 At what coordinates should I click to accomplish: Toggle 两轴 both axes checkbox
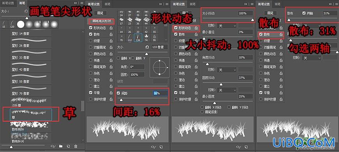[304, 13]
